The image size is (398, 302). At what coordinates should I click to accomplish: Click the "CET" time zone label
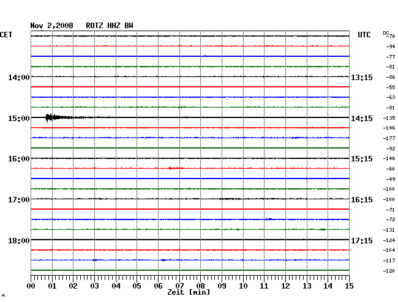[x=6, y=35]
